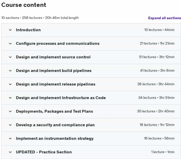Viewport: 181px width, 159px height.
Task: Click the 51 lectures 3hr 12min label
Action: click(x=157, y=57)
